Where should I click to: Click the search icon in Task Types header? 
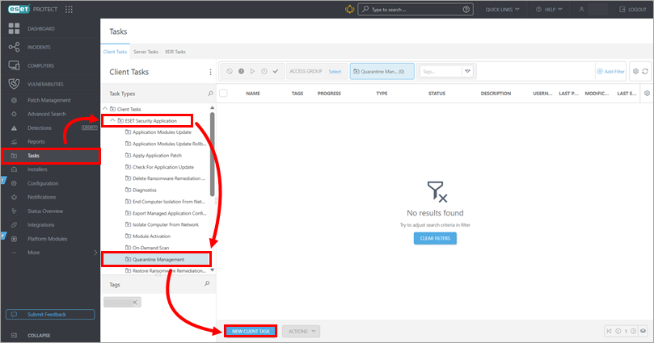click(x=210, y=94)
